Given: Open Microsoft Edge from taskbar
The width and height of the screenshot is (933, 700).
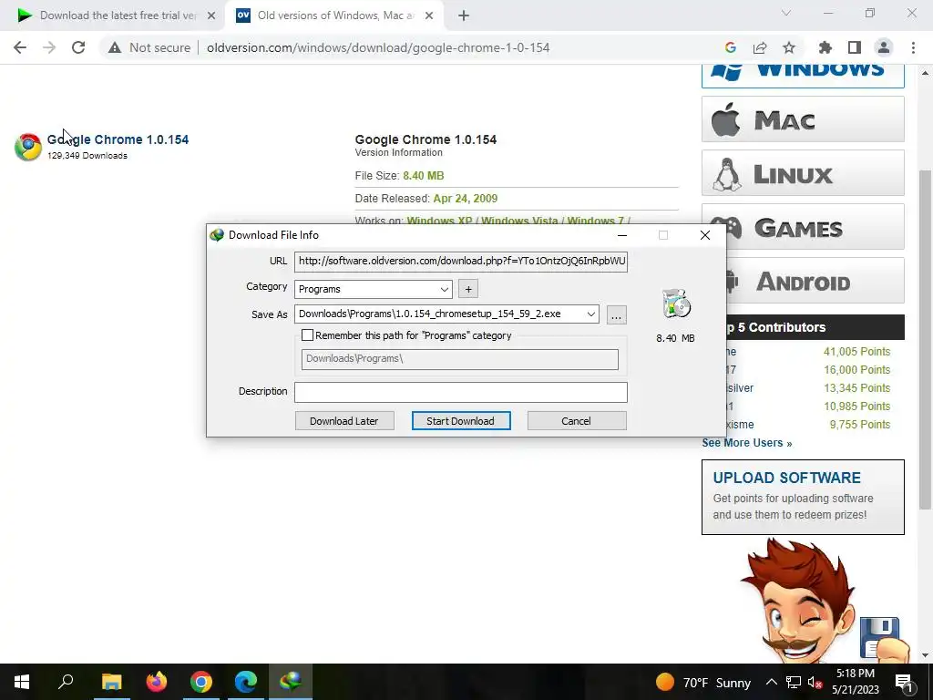Looking at the screenshot, I should coord(246,682).
